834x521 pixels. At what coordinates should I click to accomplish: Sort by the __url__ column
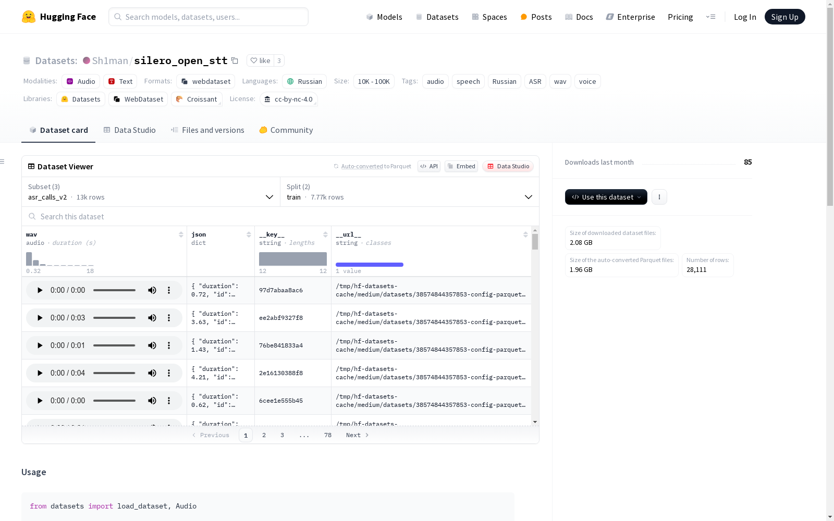click(525, 234)
